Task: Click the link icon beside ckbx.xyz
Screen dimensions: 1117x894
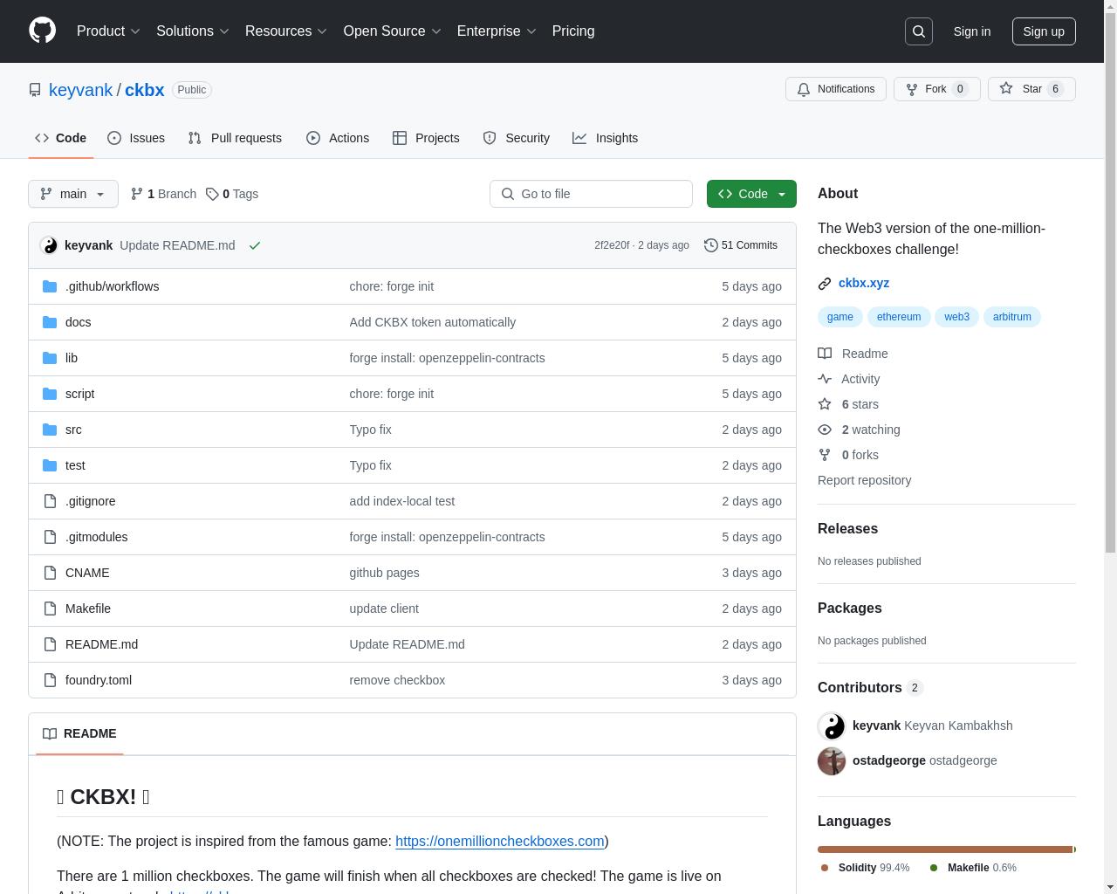Action: pos(825,283)
